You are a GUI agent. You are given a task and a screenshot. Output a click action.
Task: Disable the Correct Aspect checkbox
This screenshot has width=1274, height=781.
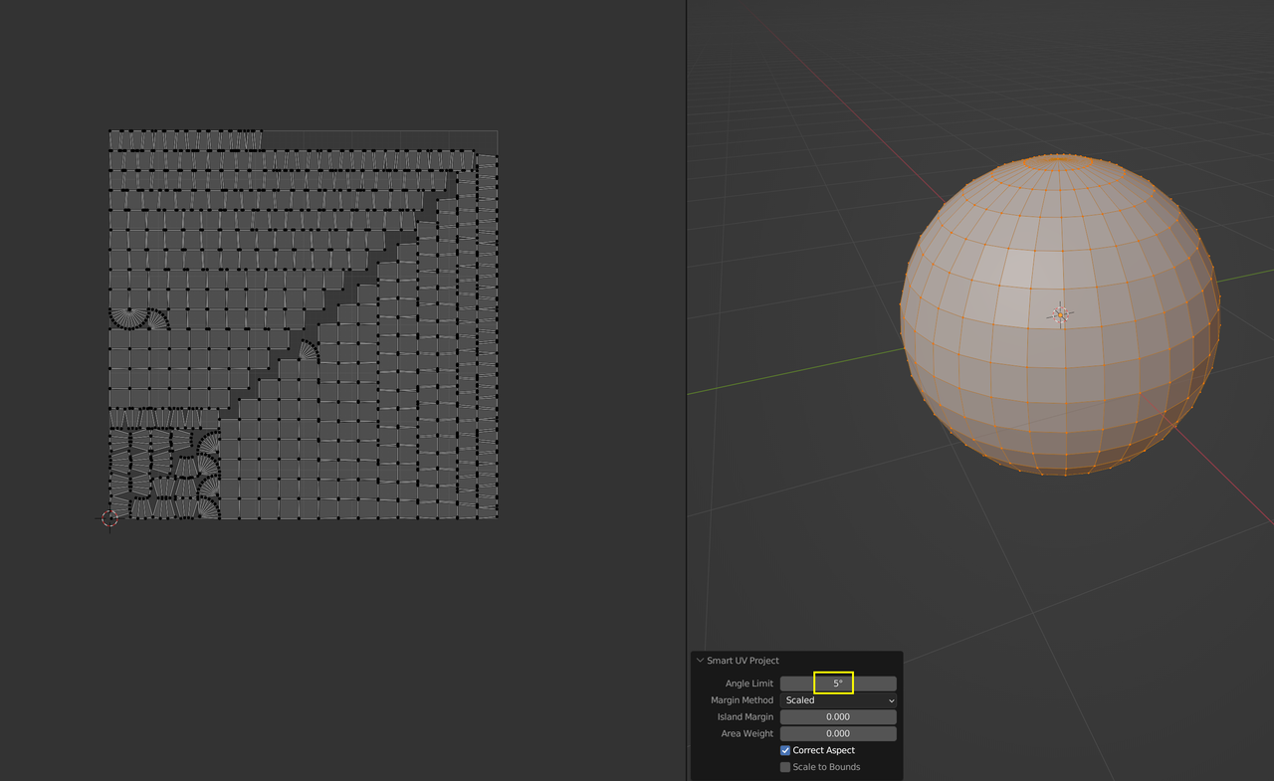pyautogui.click(x=785, y=750)
